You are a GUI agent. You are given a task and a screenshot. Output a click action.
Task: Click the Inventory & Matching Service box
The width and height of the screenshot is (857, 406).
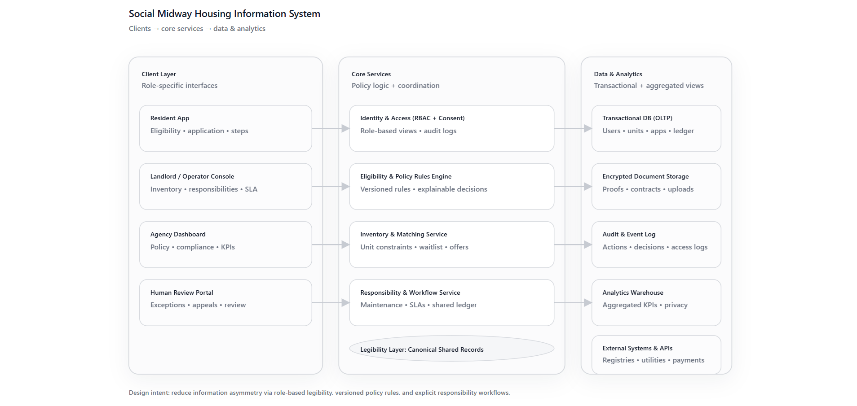click(452, 244)
